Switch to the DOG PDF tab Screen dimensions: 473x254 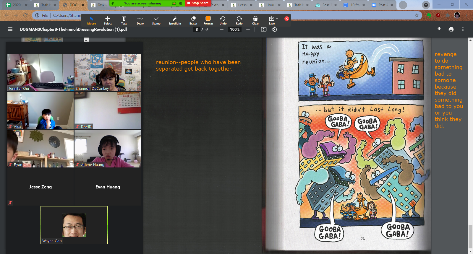pos(73,5)
